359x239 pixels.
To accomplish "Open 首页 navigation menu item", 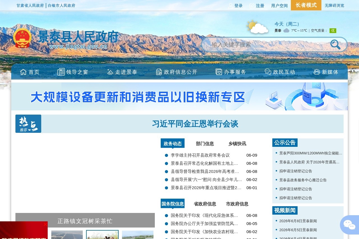I will 34,72.
